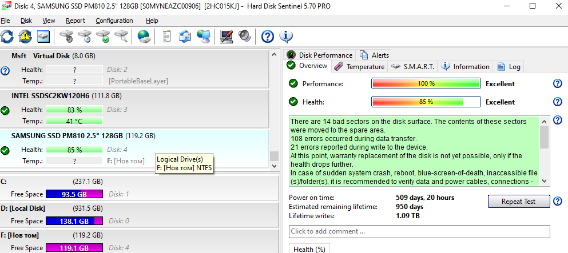Image resolution: width=568 pixels, height=253 pixels.
Task: Click the F: drive 119.1 GB free space bar
Action: point(74,248)
